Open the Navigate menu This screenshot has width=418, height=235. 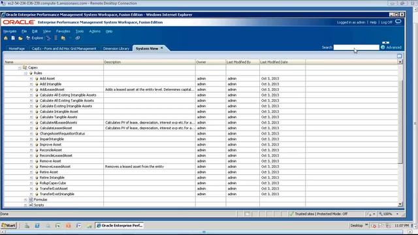click(10, 31)
